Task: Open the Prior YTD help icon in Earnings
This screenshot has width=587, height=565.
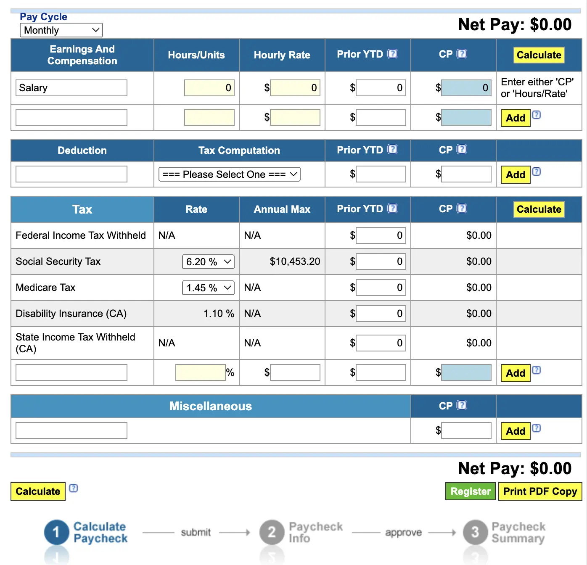Action: click(392, 53)
